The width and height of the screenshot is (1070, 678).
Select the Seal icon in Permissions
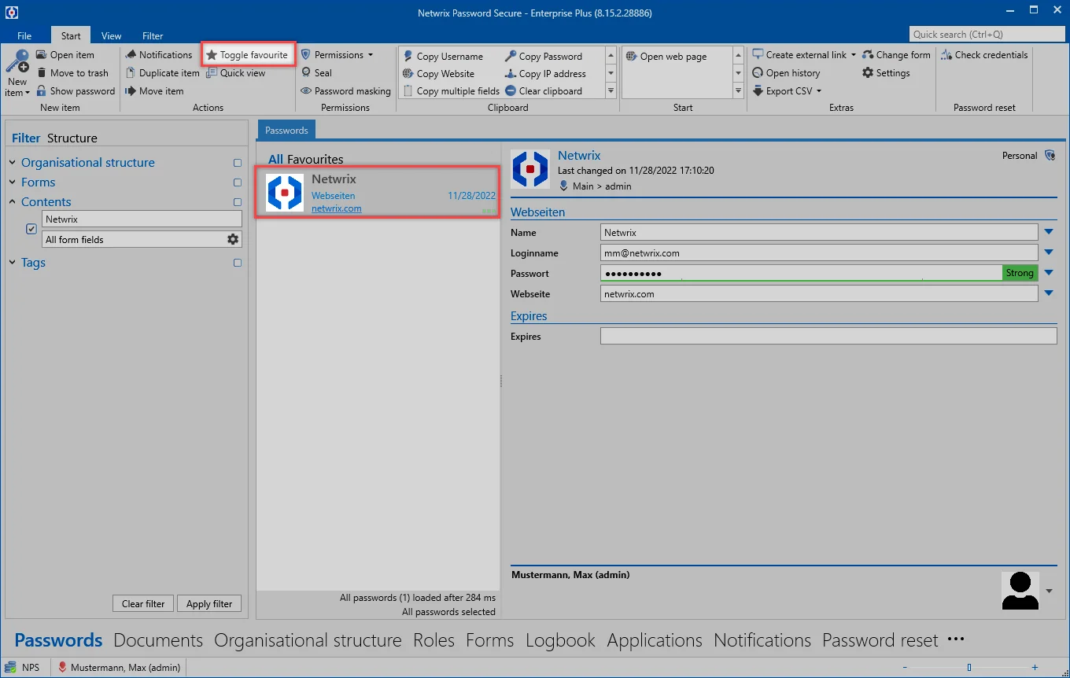[306, 72]
